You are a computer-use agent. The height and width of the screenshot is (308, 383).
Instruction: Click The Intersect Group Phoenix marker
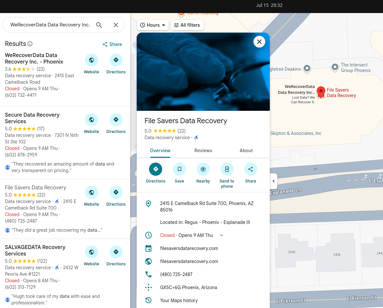click(335, 67)
